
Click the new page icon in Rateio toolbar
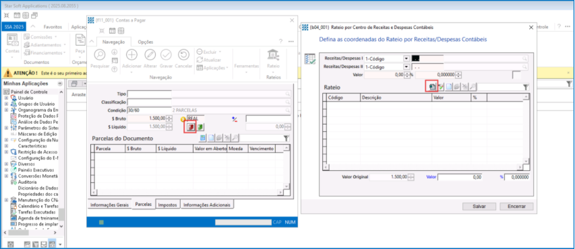449,87
